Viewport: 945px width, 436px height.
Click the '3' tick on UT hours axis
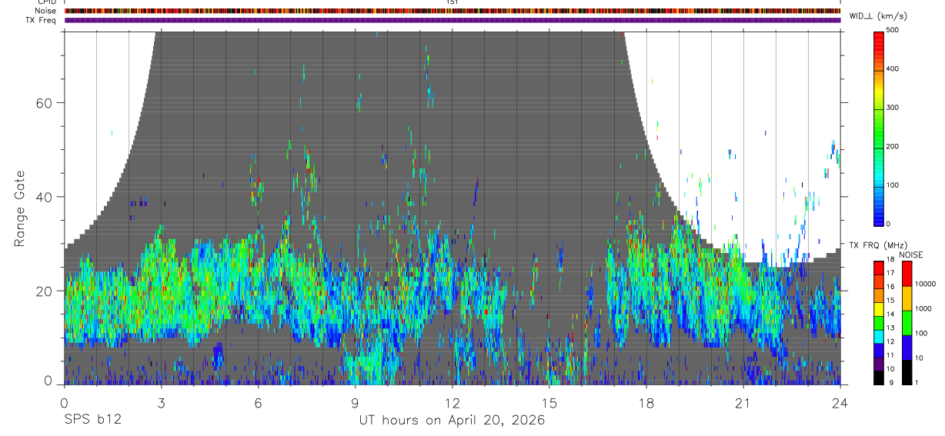click(161, 403)
